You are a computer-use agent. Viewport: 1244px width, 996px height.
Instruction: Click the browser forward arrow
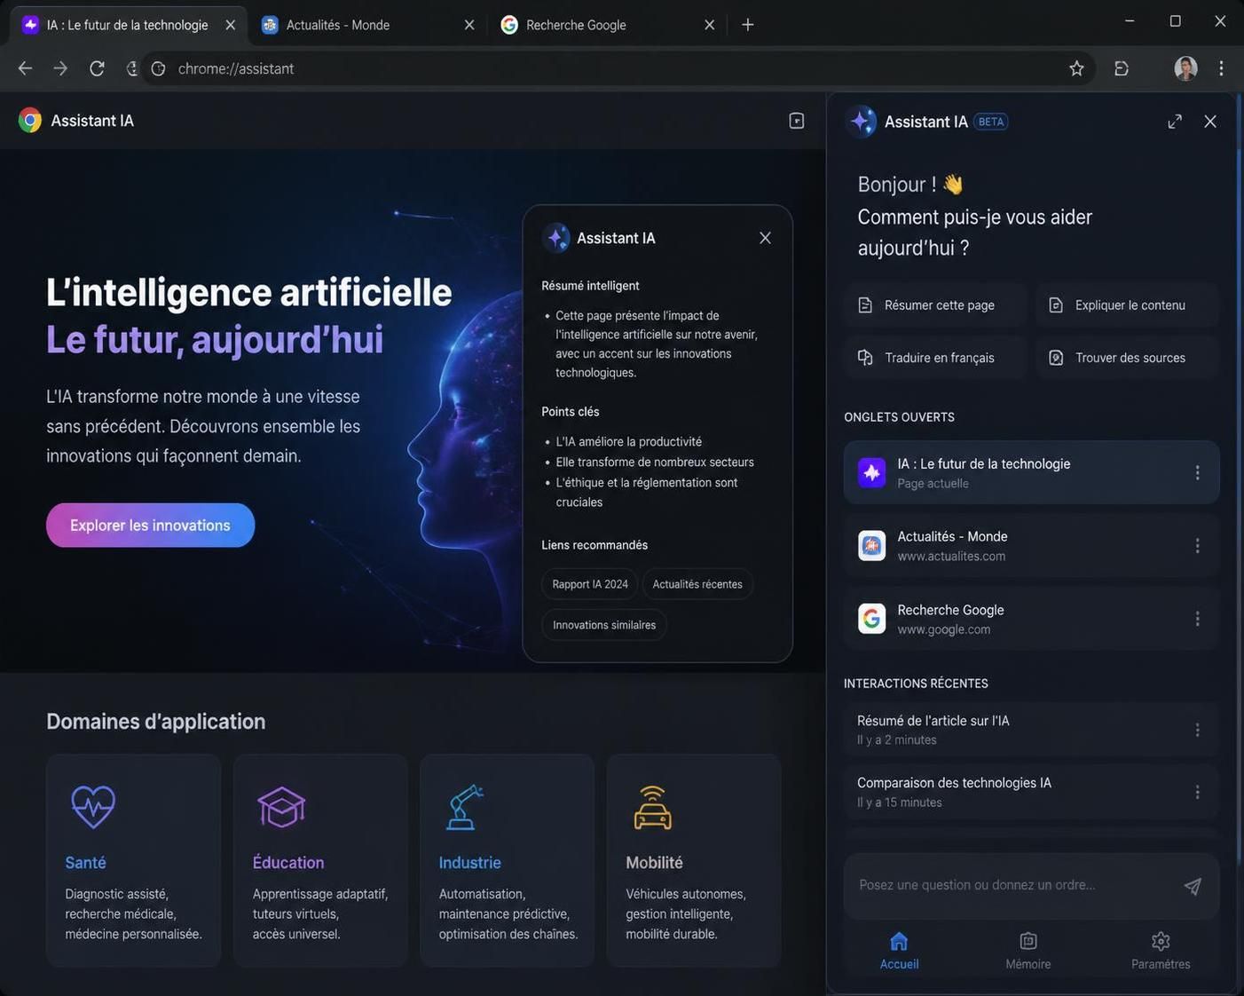point(60,68)
